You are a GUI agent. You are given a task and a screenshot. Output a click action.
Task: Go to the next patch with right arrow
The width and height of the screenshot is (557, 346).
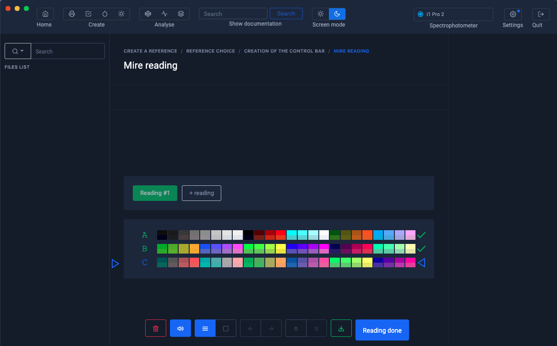pyautogui.click(x=271, y=329)
